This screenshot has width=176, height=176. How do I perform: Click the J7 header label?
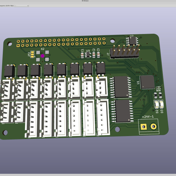[108, 54]
